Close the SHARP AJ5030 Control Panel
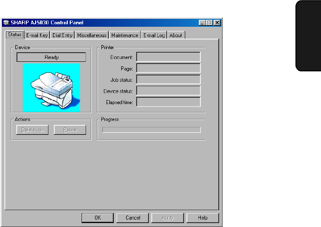Viewport: 321px width, 227px height. click(x=217, y=23)
